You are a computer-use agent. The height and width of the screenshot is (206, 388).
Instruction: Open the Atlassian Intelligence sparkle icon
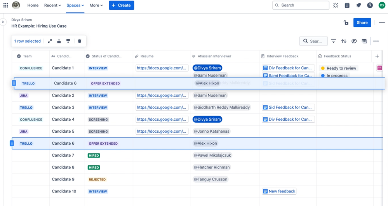(x=336, y=5)
